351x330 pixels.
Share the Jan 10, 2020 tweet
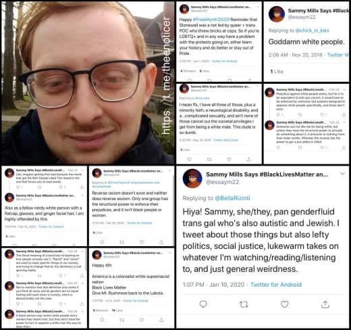point(325,304)
